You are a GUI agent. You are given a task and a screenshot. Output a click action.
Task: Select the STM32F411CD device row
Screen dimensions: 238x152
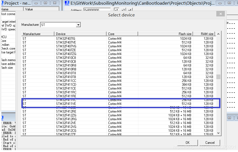(x=118, y=84)
